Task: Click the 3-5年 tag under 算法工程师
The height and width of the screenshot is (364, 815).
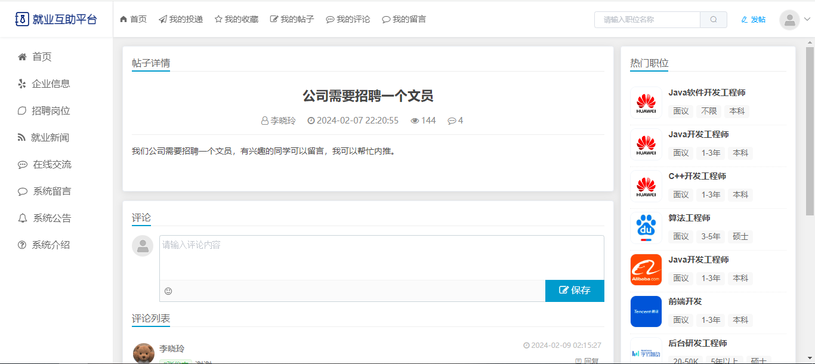Action: pyautogui.click(x=711, y=236)
